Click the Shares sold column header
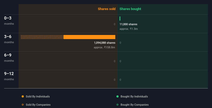212x108 pixels. tap(107, 9)
